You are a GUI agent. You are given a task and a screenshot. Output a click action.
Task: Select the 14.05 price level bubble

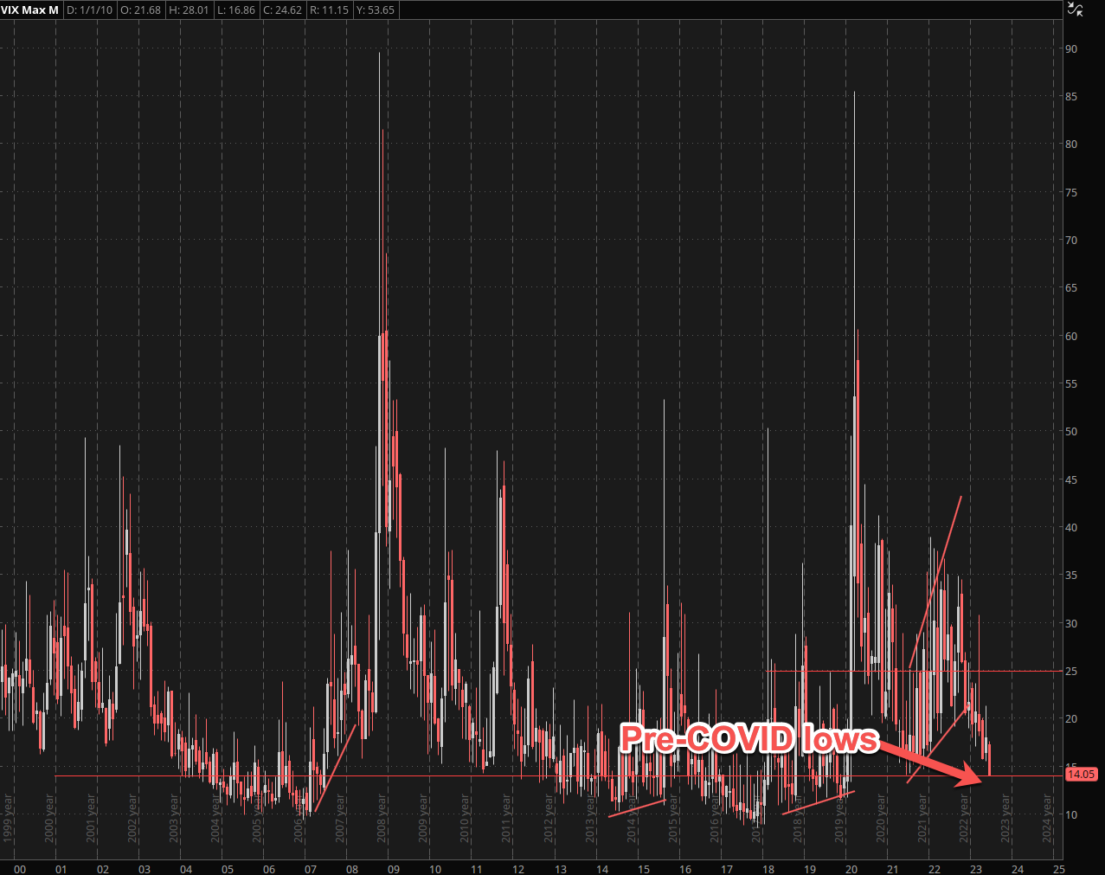click(x=1081, y=775)
